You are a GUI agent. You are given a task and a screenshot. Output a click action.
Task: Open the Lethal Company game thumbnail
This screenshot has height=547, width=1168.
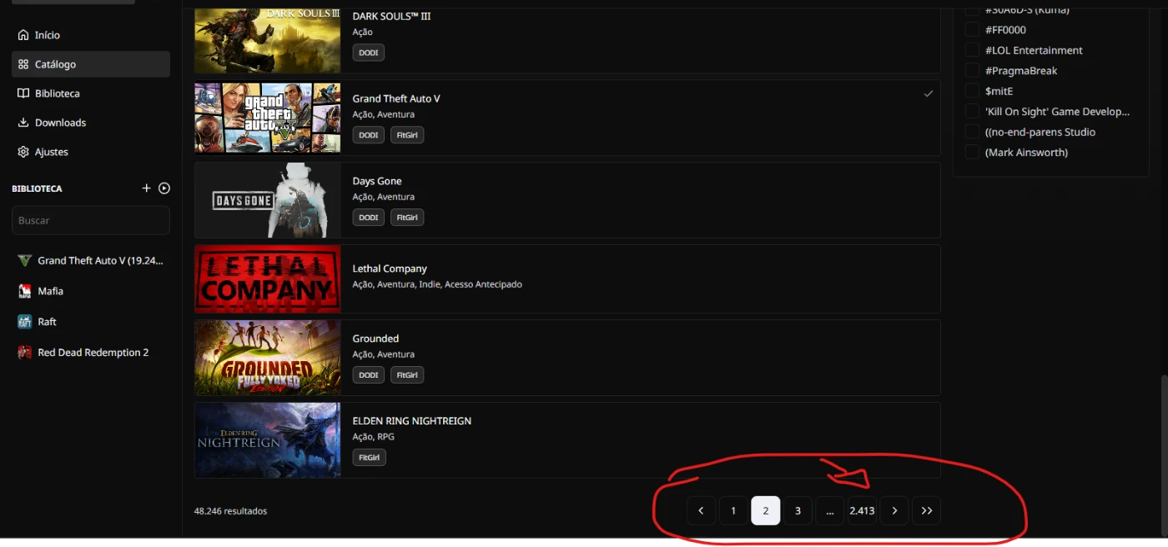267,279
